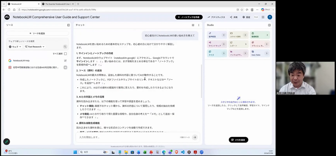Image resolution: width=336 pixels, height=156 pixels.
Task: Open the account avatar labeled T
Action: 270,17
